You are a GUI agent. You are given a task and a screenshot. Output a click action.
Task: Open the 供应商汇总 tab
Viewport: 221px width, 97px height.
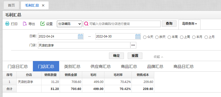[100, 66]
